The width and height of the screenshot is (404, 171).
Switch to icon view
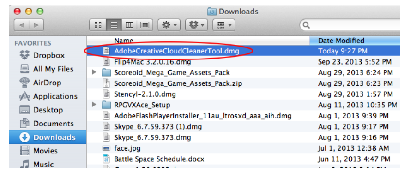point(97,25)
